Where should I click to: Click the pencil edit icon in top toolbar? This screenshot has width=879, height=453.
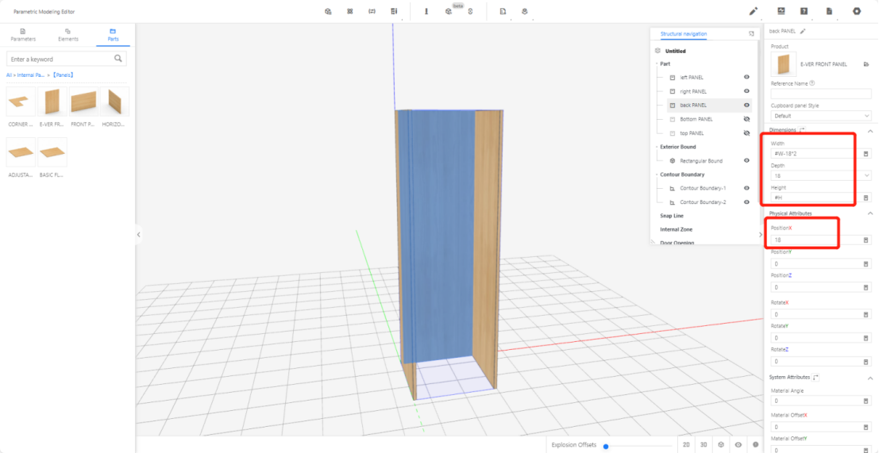click(754, 11)
